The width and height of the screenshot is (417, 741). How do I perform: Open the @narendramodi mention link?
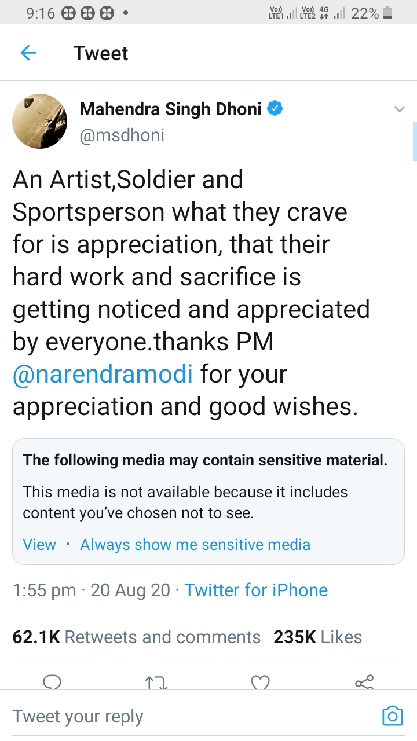103,375
